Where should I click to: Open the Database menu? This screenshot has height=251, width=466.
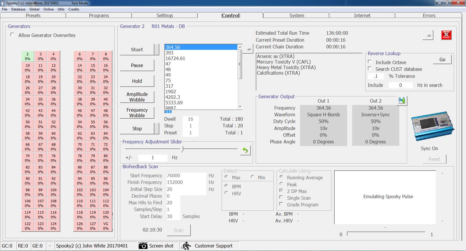click(18, 9)
